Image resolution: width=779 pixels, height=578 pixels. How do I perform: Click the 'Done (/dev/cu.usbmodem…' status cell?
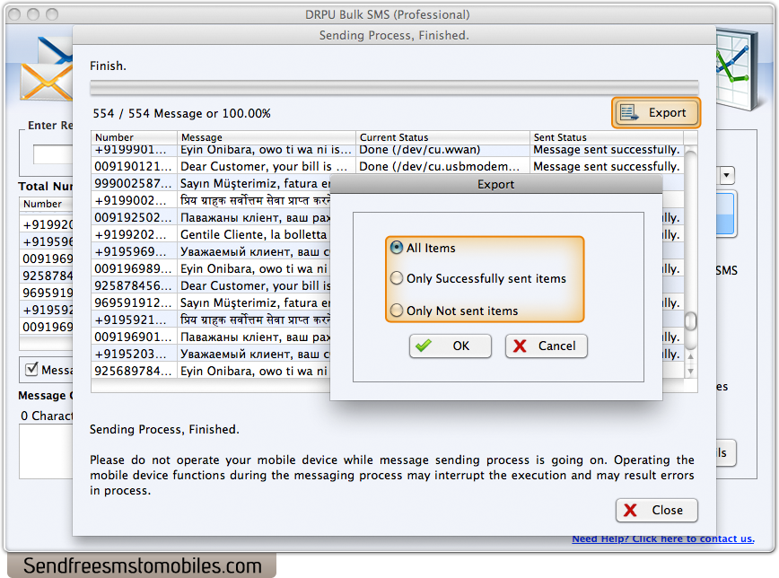pos(442,167)
